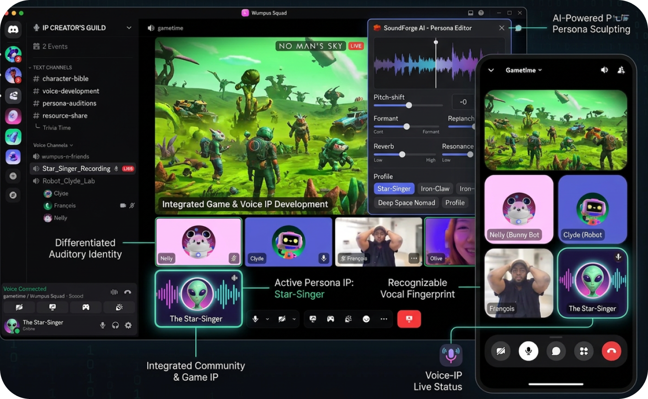This screenshot has width=648, height=399.
Task: Select the Iron-Claw profile chip
Action: coord(435,189)
